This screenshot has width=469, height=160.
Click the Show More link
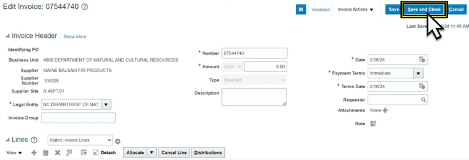(x=75, y=37)
